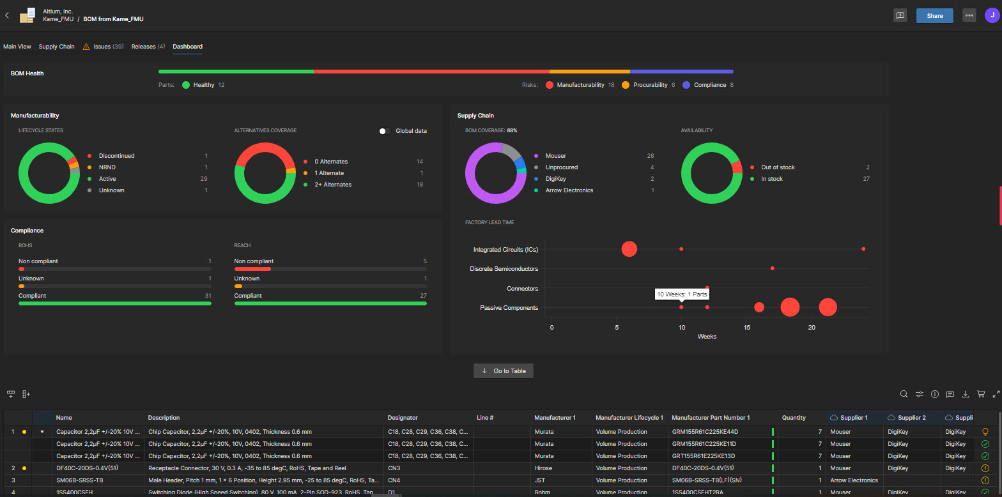Open the three-dot more options menu
This screenshot has height=497, width=1002.
[x=969, y=15]
